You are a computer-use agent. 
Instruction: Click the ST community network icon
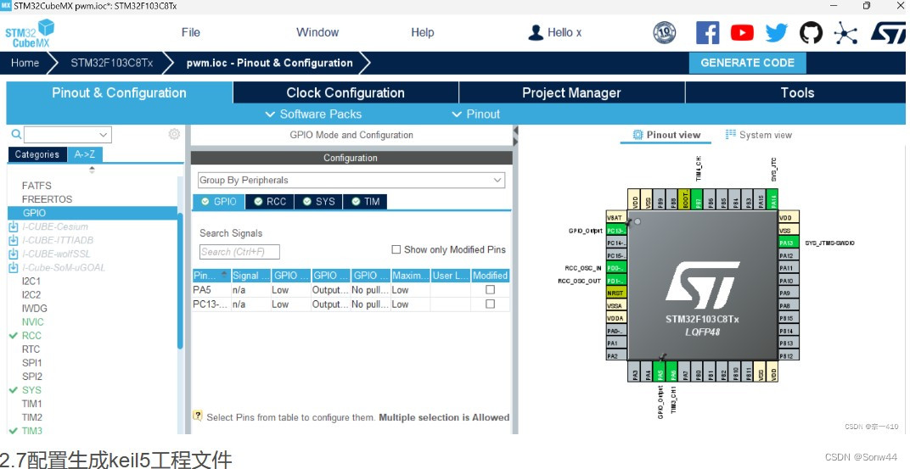point(845,32)
